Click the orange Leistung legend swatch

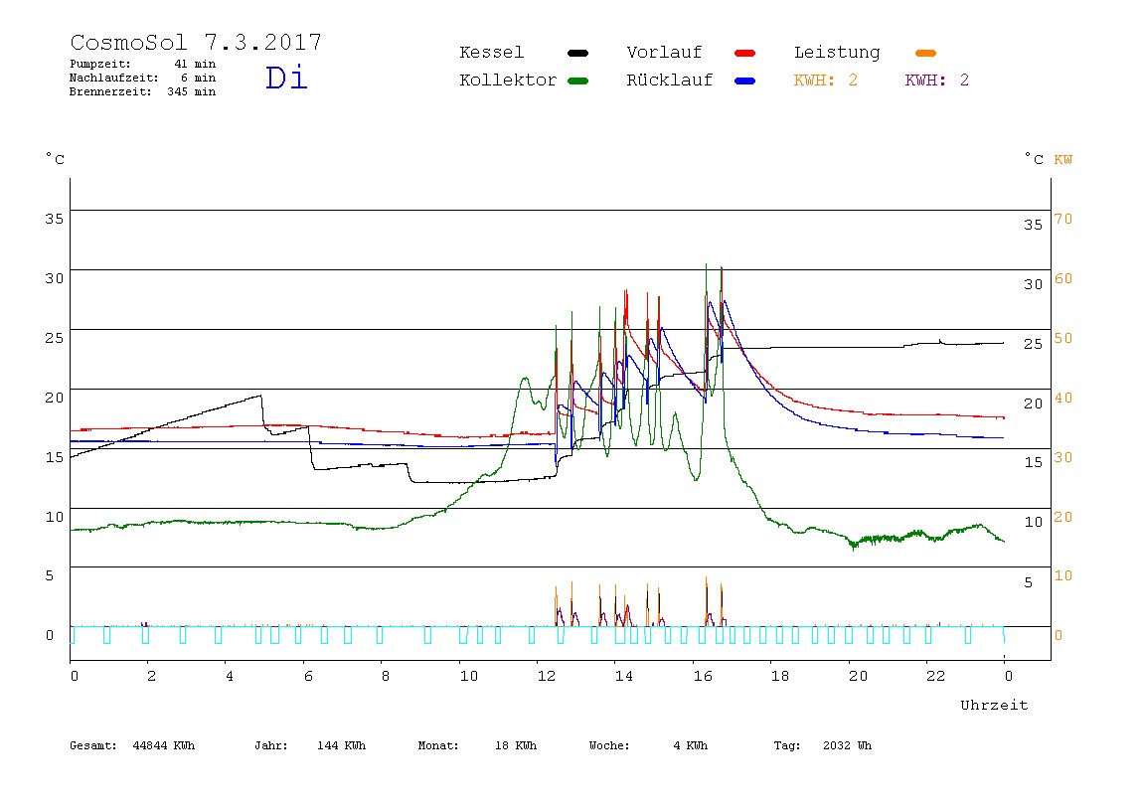tap(925, 53)
